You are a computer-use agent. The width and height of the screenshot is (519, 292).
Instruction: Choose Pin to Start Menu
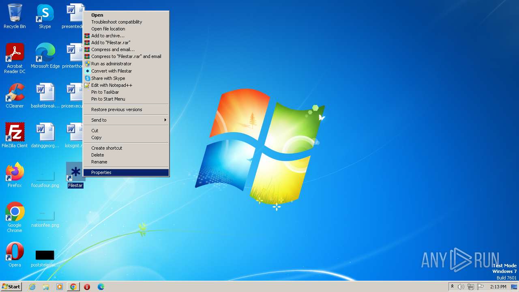pos(126,99)
